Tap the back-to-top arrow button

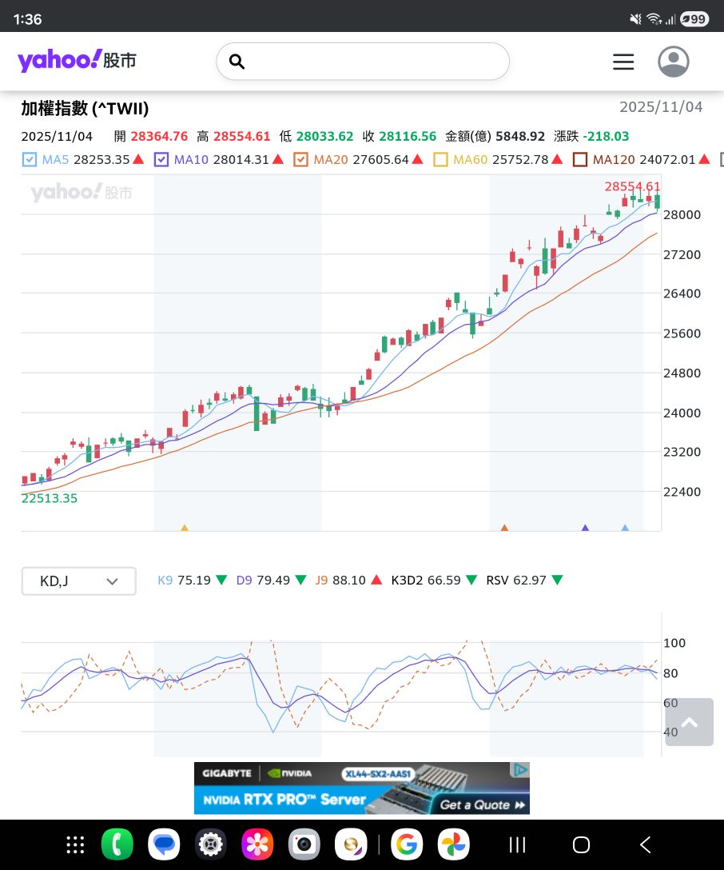point(689,722)
